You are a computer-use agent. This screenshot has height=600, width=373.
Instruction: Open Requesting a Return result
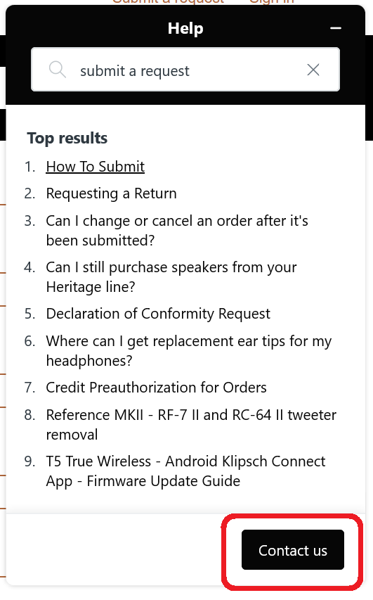point(111,193)
